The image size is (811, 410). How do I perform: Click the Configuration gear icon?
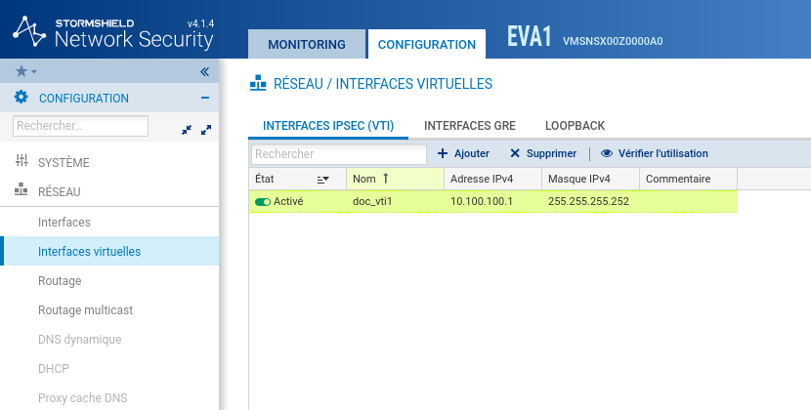[x=21, y=98]
